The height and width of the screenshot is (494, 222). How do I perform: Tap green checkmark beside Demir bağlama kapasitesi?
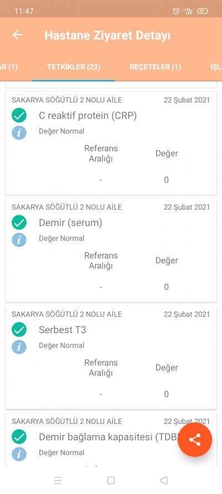(19, 437)
